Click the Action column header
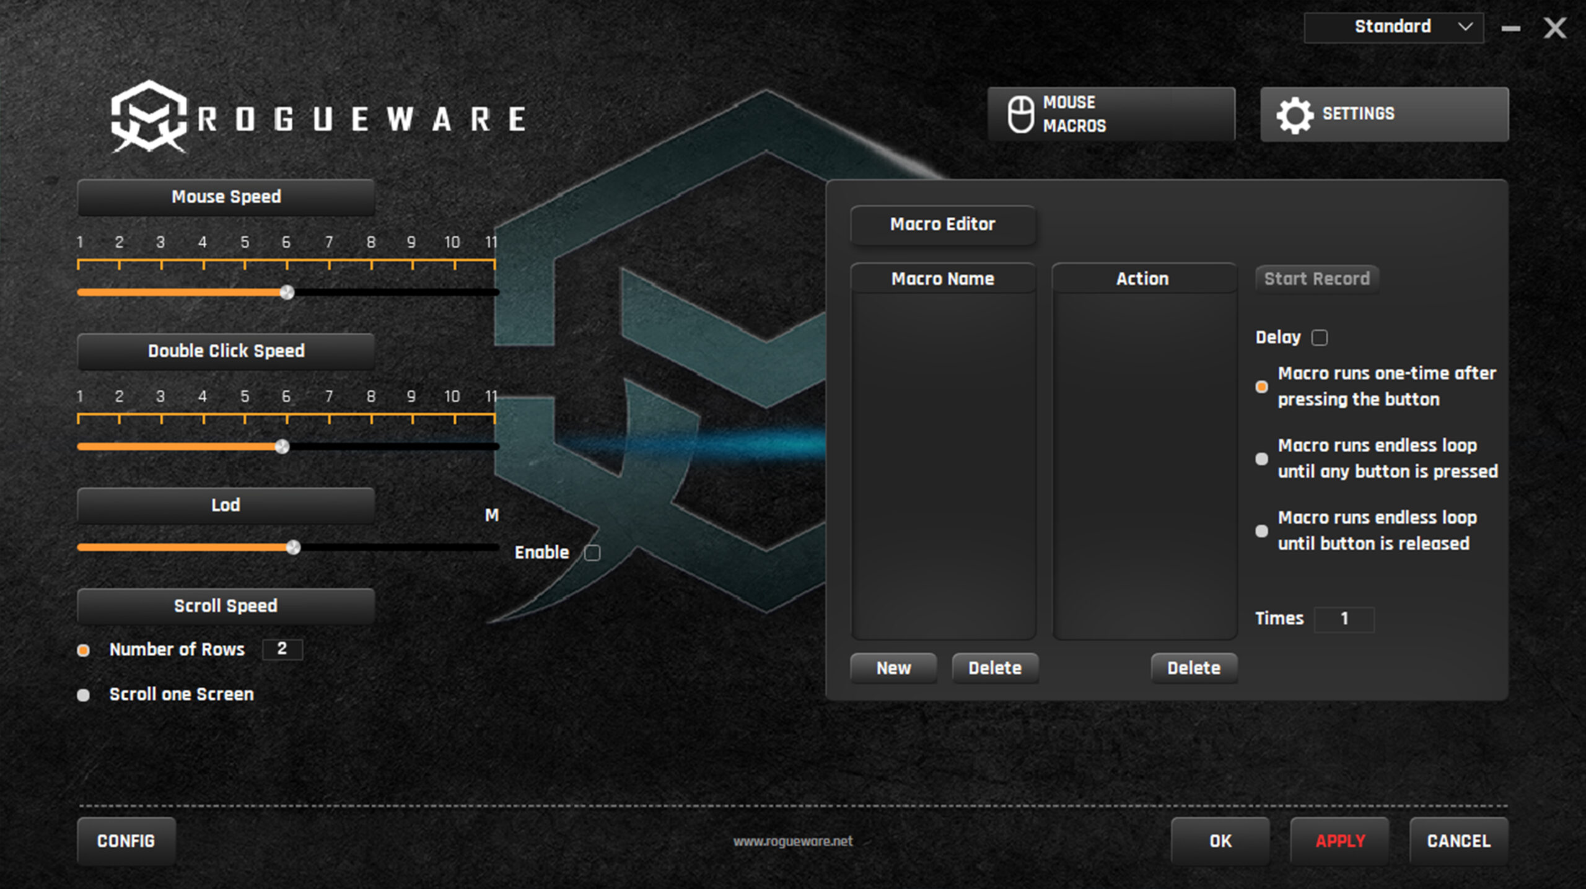 (x=1143, y=279)
